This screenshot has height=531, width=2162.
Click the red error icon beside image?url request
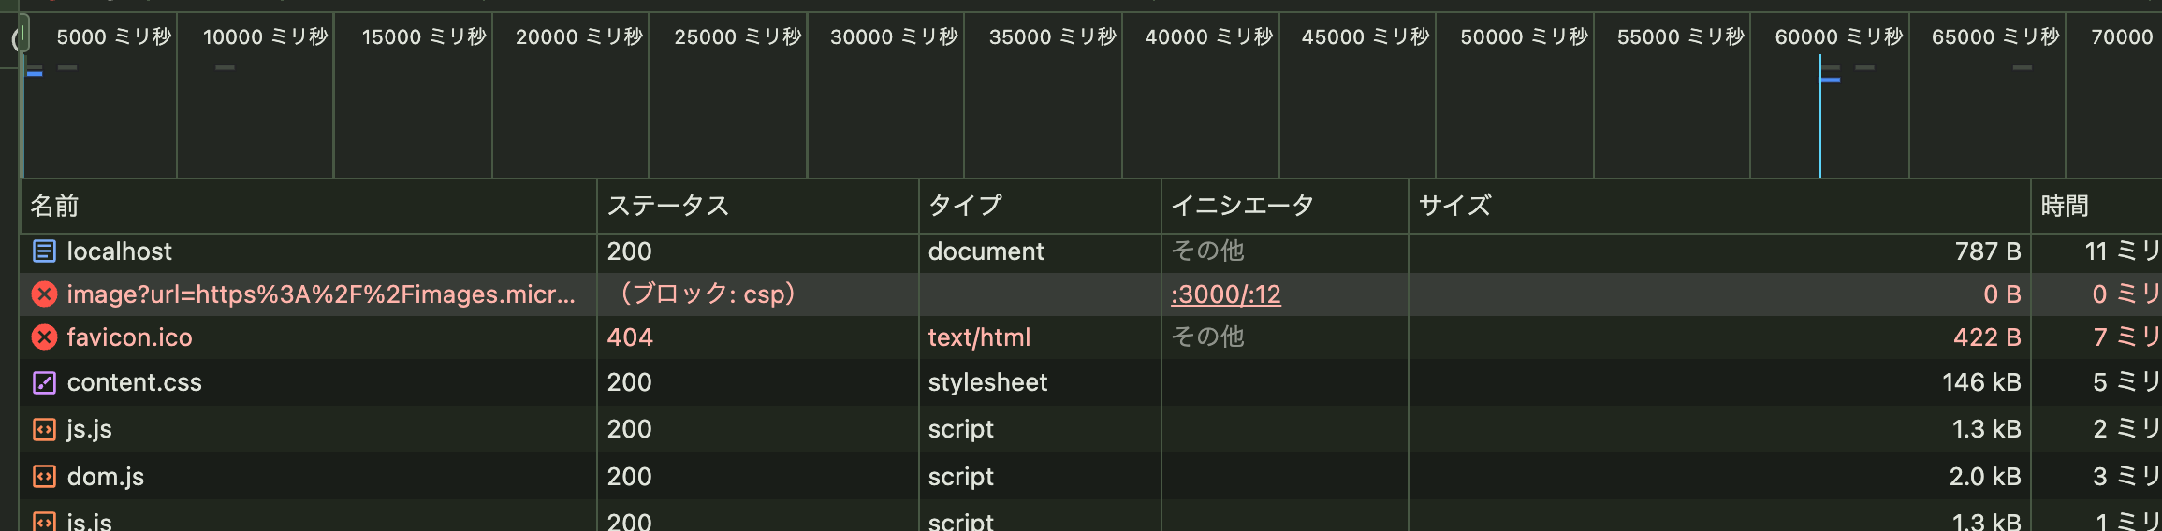pos(44,294)
